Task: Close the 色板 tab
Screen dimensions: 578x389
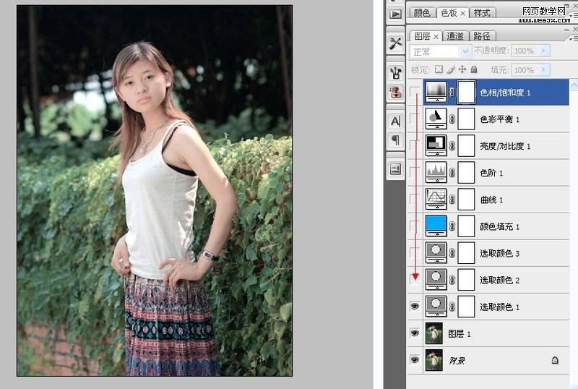Action: (463, 13)
